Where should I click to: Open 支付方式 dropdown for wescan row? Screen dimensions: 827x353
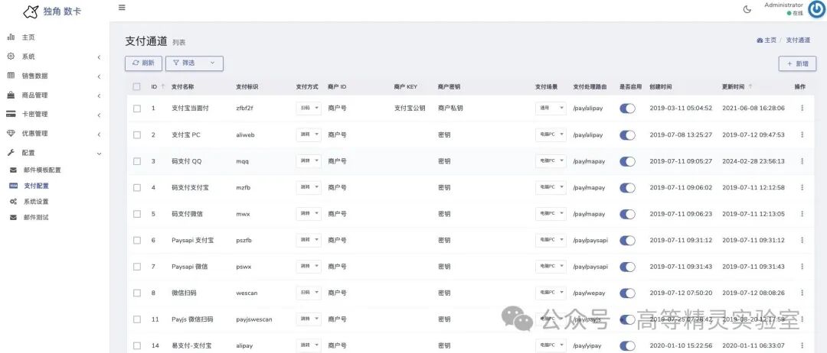309,293
